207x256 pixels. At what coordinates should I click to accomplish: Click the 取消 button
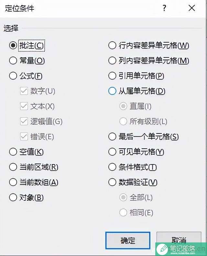179,240
